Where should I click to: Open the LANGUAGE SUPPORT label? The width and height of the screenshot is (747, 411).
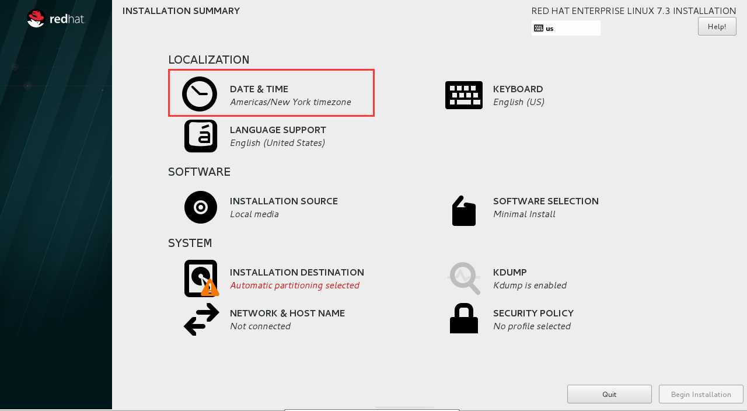coord(278,130)
